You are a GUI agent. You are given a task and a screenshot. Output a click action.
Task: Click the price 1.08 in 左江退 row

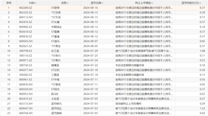pyautogui.click(x=202, y=51)
